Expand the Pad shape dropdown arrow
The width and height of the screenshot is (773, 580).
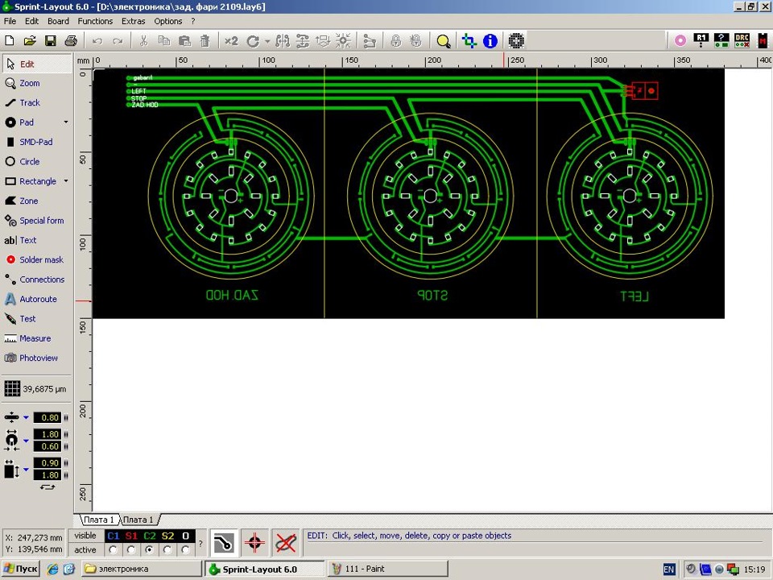[65, 122]
